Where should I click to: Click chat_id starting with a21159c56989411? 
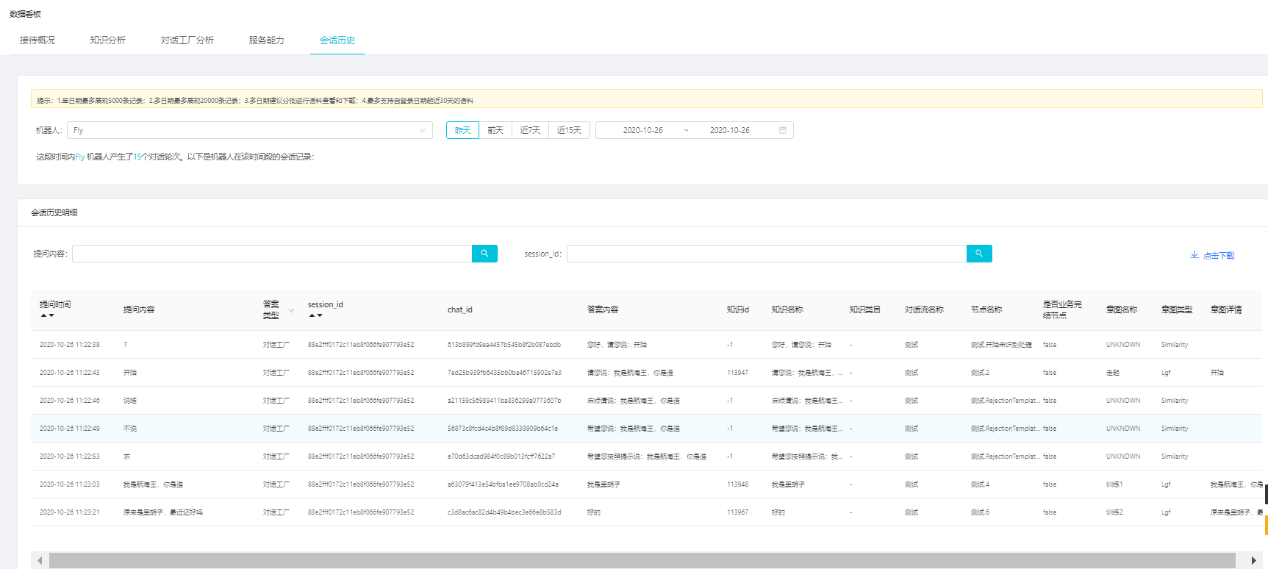coord(504,401)
